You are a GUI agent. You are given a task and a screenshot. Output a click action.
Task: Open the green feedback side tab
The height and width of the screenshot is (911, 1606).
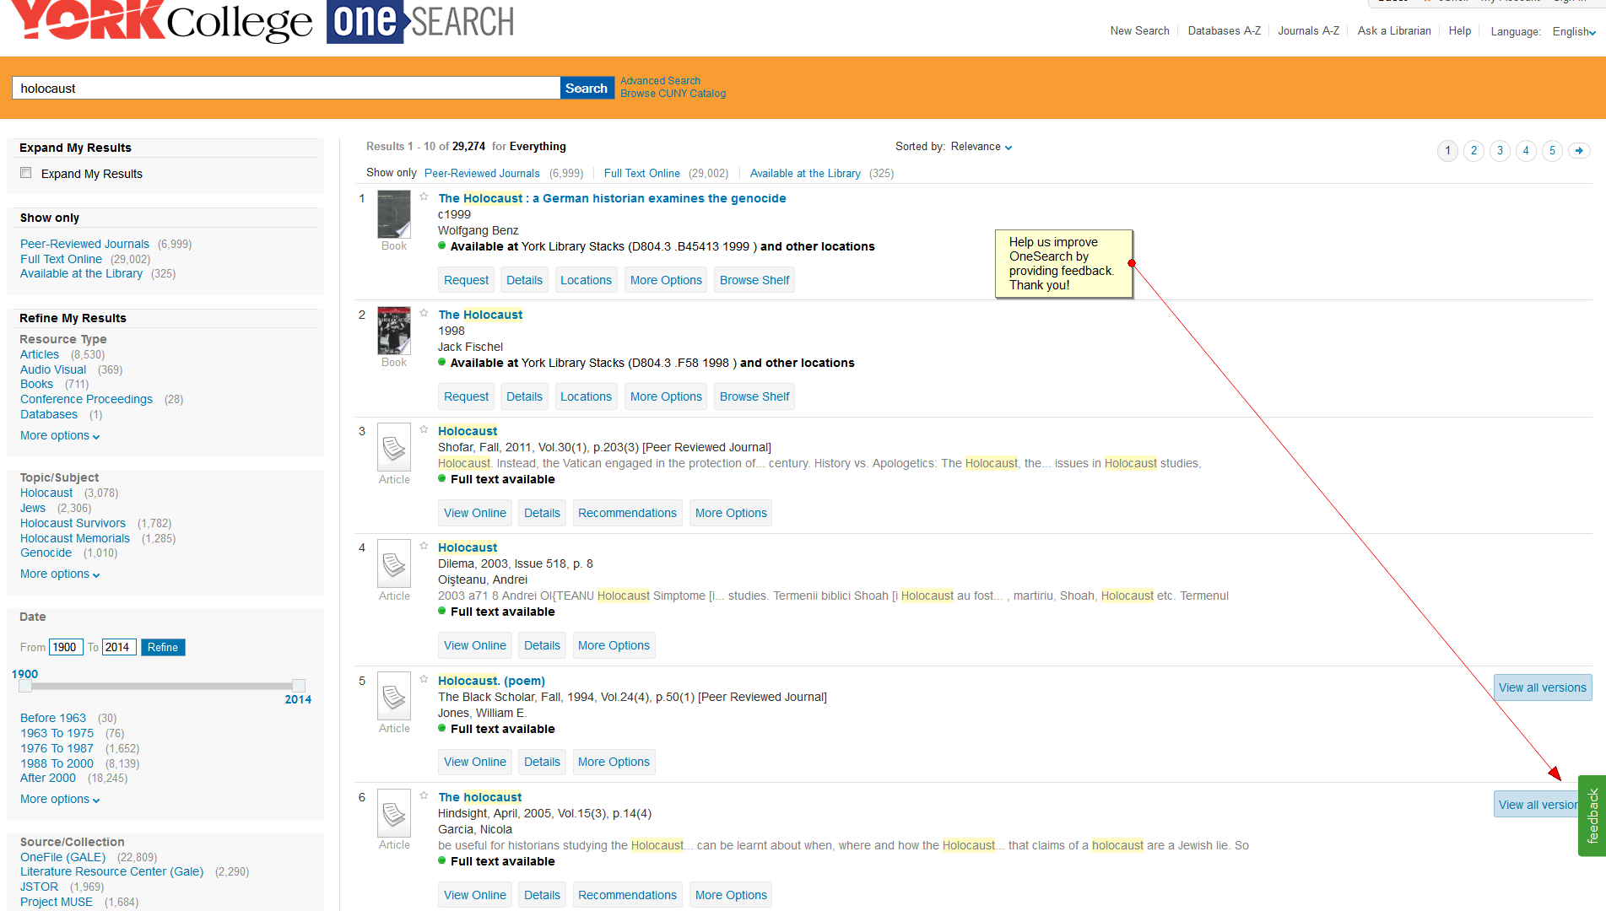[x=1592, y=816]
